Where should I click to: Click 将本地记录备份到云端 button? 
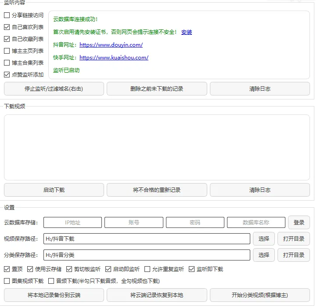54,295
